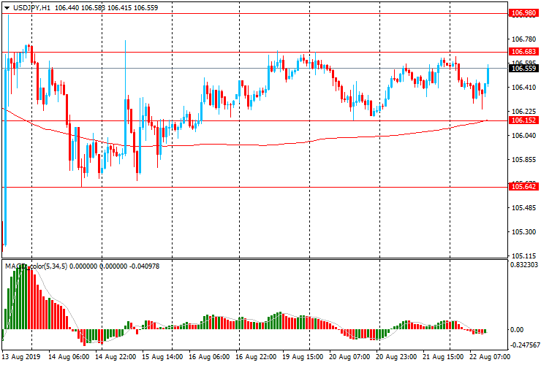Screen dimensions: 541x365
Task: Click the MACD value -0.040978
Action: tap(144, 266)
